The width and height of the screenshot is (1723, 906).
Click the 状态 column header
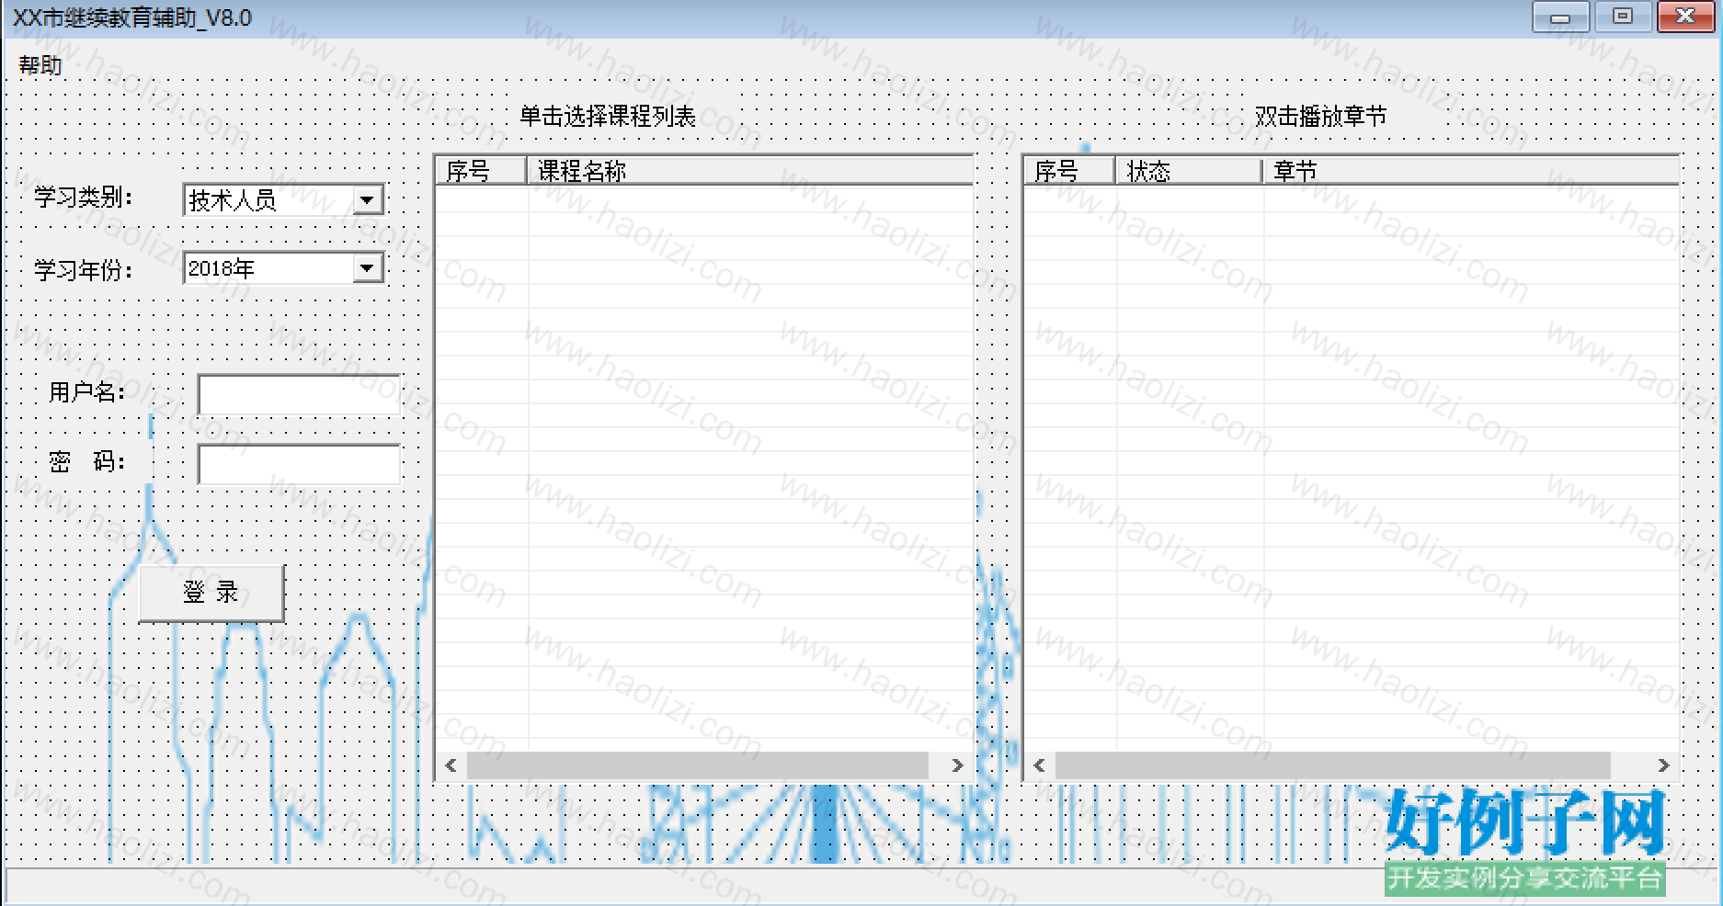coord(1189,171)
